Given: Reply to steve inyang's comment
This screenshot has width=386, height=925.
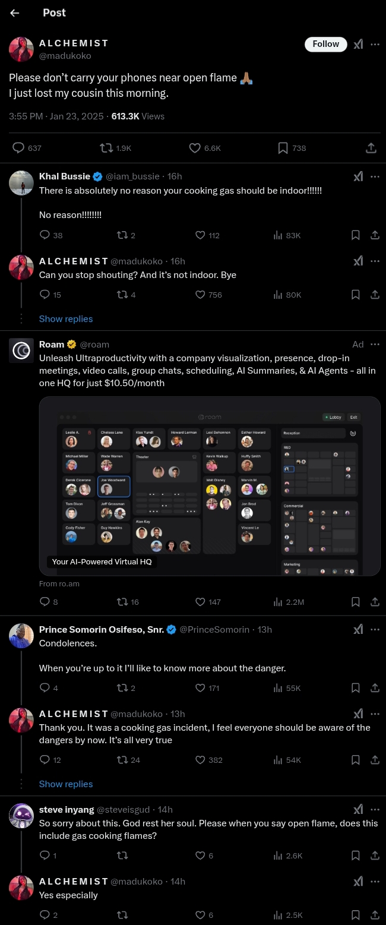Looking at the screenshot, I should pyautogui.click(x=45, y=855).
